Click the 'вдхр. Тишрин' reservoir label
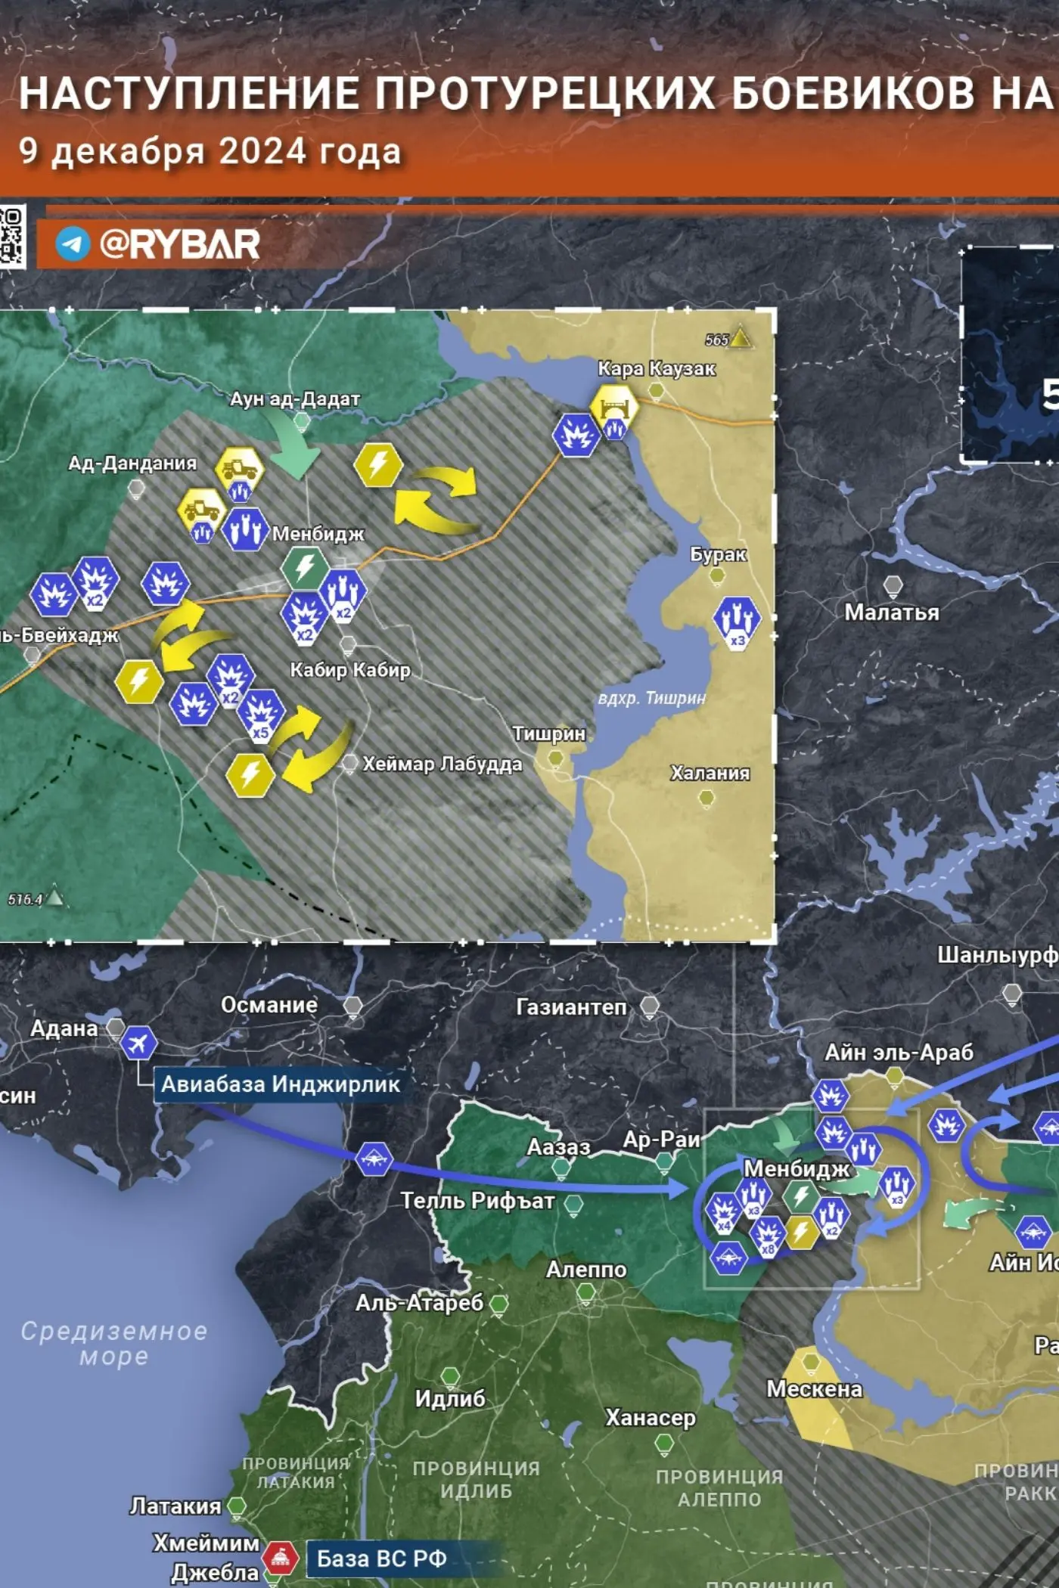The width and height of the screenshot is (1059, 1588). coord(651,698)
